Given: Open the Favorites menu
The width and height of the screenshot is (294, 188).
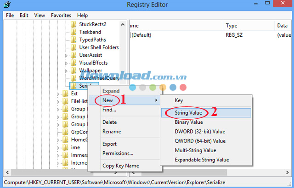Looking at the screenshot, I should pos(61,15).
